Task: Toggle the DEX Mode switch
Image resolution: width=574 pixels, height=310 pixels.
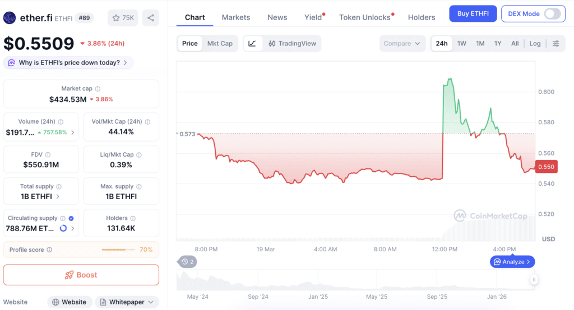Action: (x=552, y=14)
